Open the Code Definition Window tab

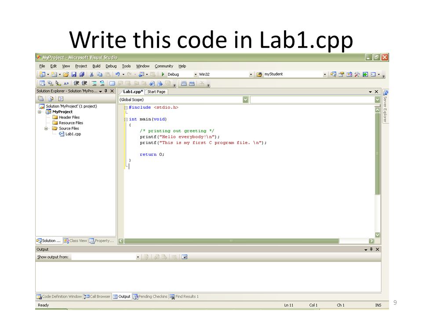[x=59, y=296]
